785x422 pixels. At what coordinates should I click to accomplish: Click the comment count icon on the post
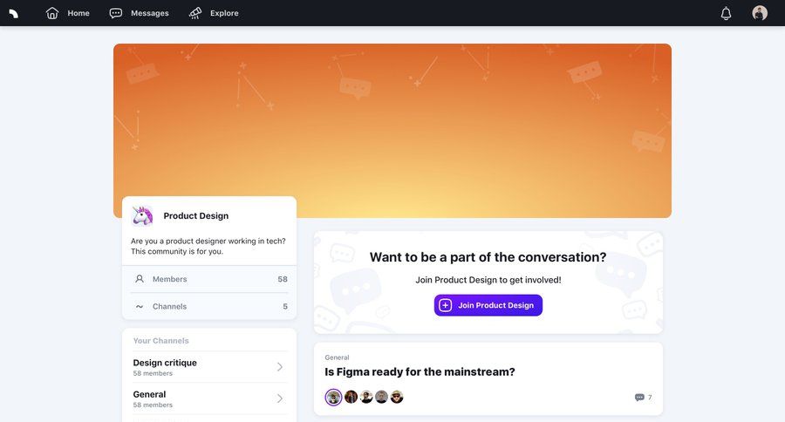639,398
